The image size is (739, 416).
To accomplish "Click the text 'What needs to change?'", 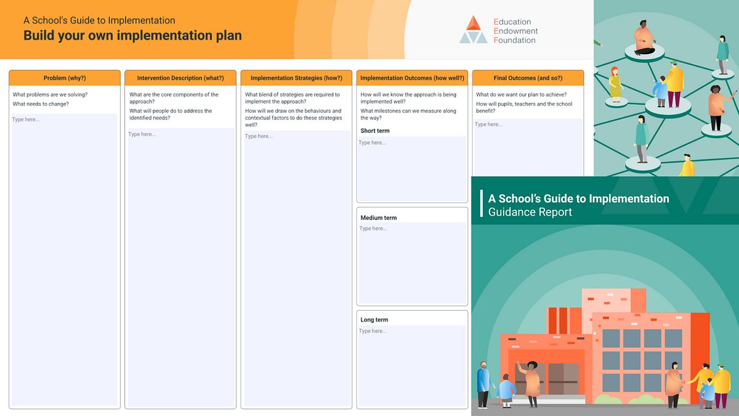I will pos(41,104).
